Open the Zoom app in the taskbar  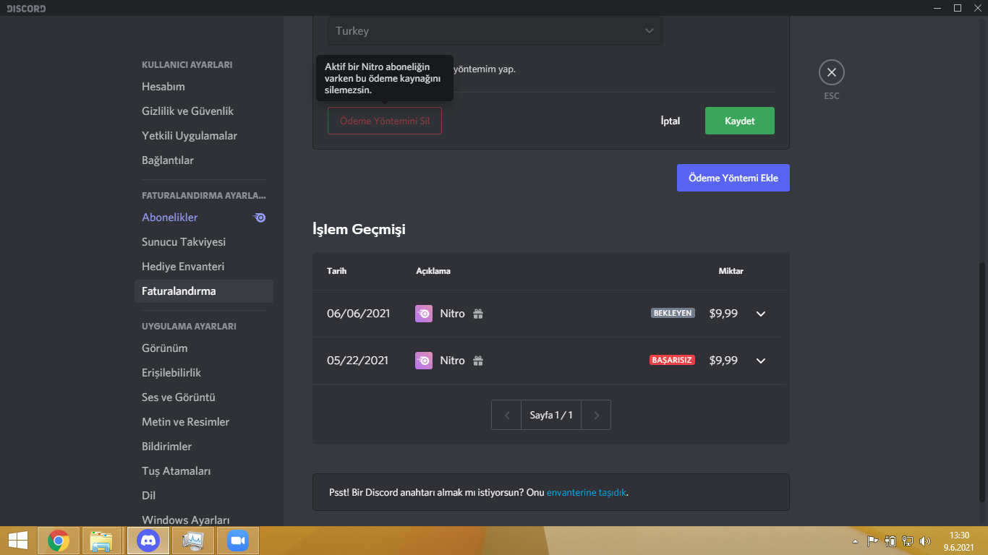tap(237, 541)
